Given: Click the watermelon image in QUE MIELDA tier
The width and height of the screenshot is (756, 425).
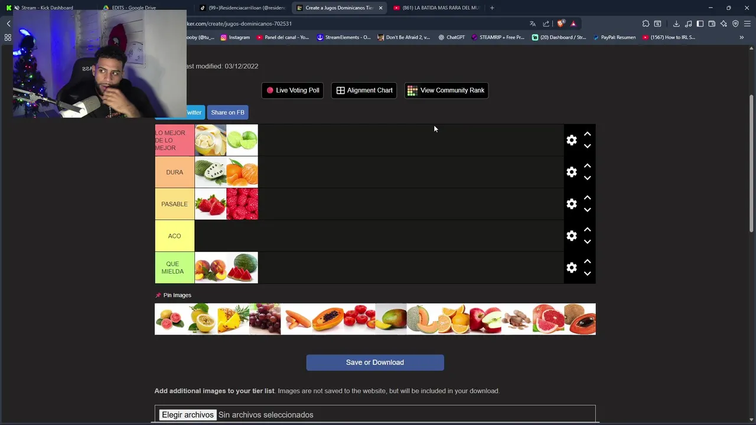Looking at the screenshot, I should [242, 268].
